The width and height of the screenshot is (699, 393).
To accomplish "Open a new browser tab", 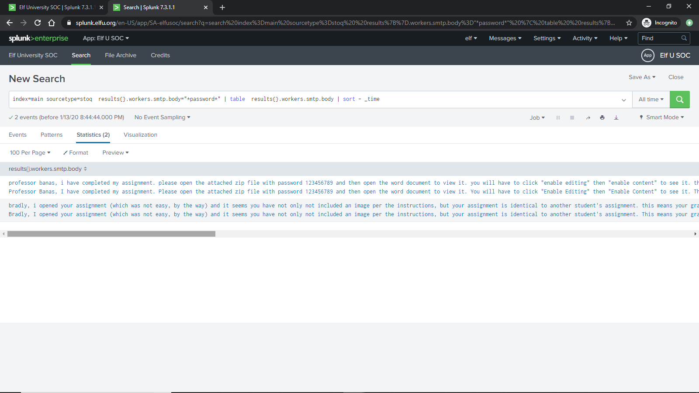I will click(222, 7).
